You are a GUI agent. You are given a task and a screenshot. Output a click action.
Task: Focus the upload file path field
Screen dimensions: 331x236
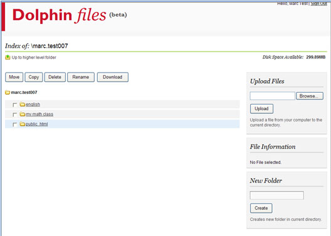[272, 96]
